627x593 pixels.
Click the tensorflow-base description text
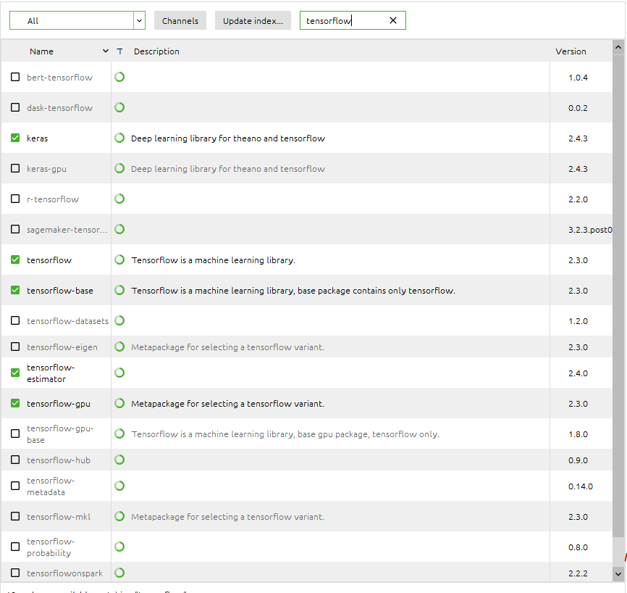(x=293, y=290)
